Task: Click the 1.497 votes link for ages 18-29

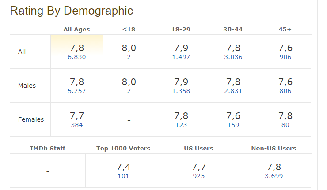Action: [x=181, y=57]
